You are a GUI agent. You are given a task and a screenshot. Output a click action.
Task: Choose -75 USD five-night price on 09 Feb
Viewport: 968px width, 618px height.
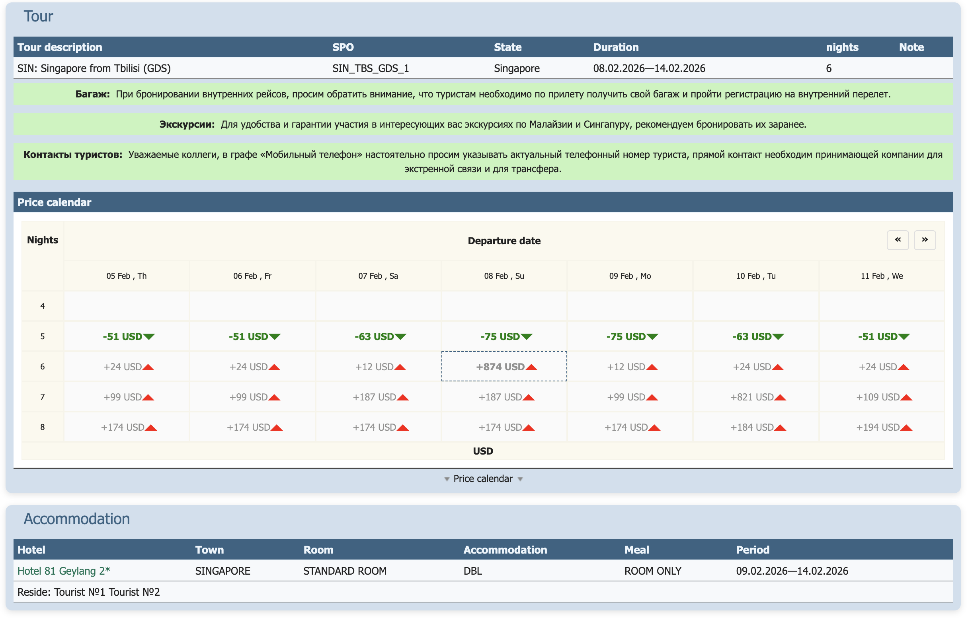click(630, 336)
